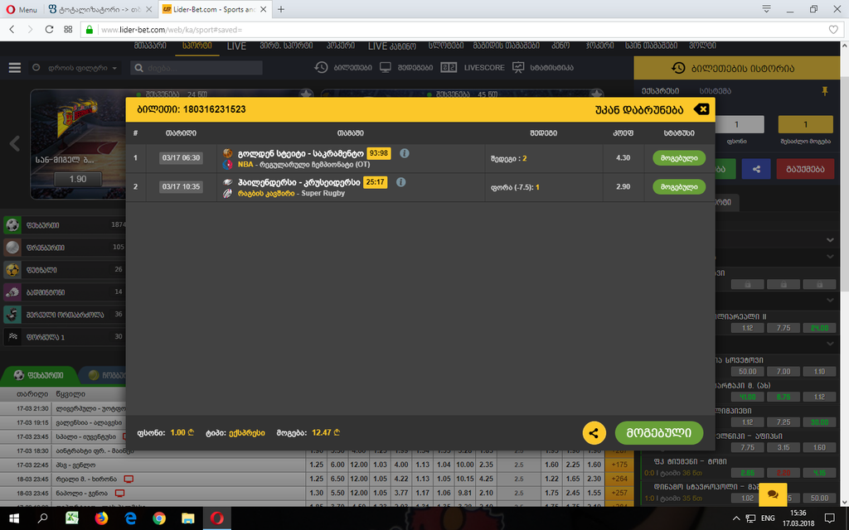Open the LIVE კაზინო nav tab
849x530 pixels.
(391, 46)
